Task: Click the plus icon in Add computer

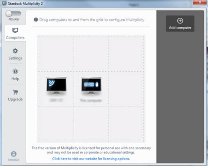Action: pyautogui.click(x=180, y=21)
